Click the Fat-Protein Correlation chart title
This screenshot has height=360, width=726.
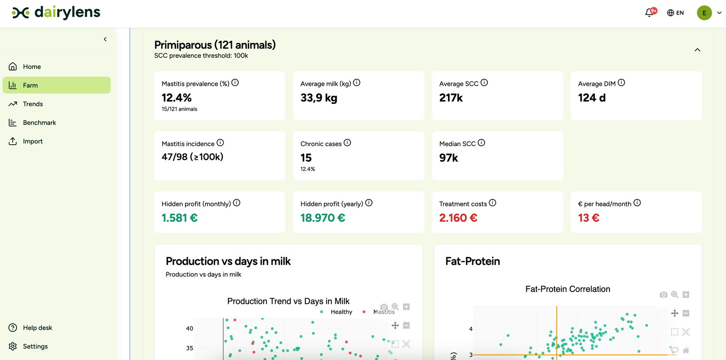(x=568, y=289)
